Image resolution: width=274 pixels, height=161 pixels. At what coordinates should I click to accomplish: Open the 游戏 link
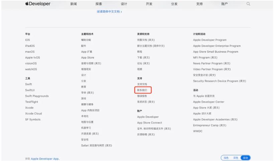84,98
